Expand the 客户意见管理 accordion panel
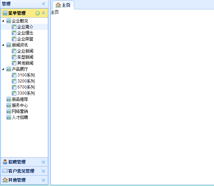This screenshot has width=214, height=186. [x=43, y=171]
